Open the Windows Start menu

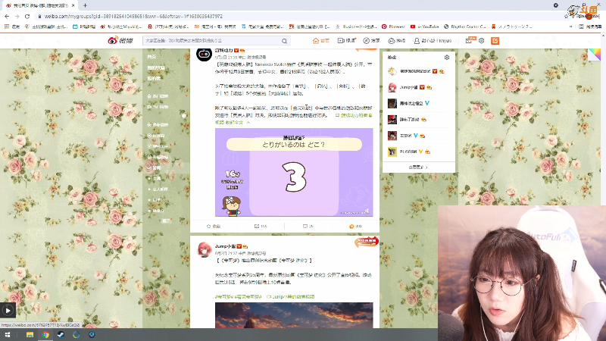pos(8,335)
